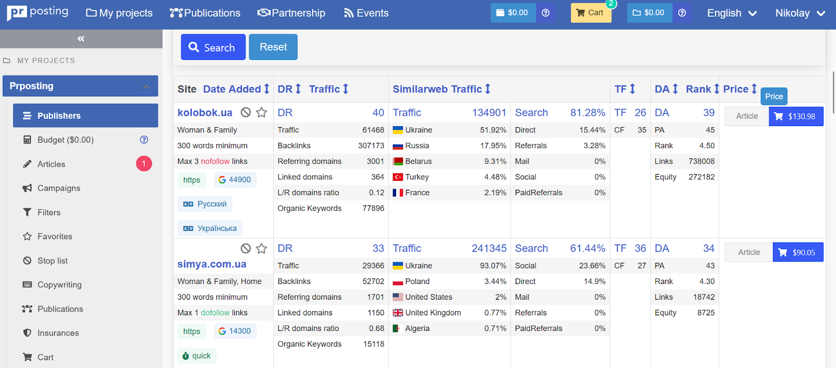Select Publishers in sidebar

(x=86, y=116)
